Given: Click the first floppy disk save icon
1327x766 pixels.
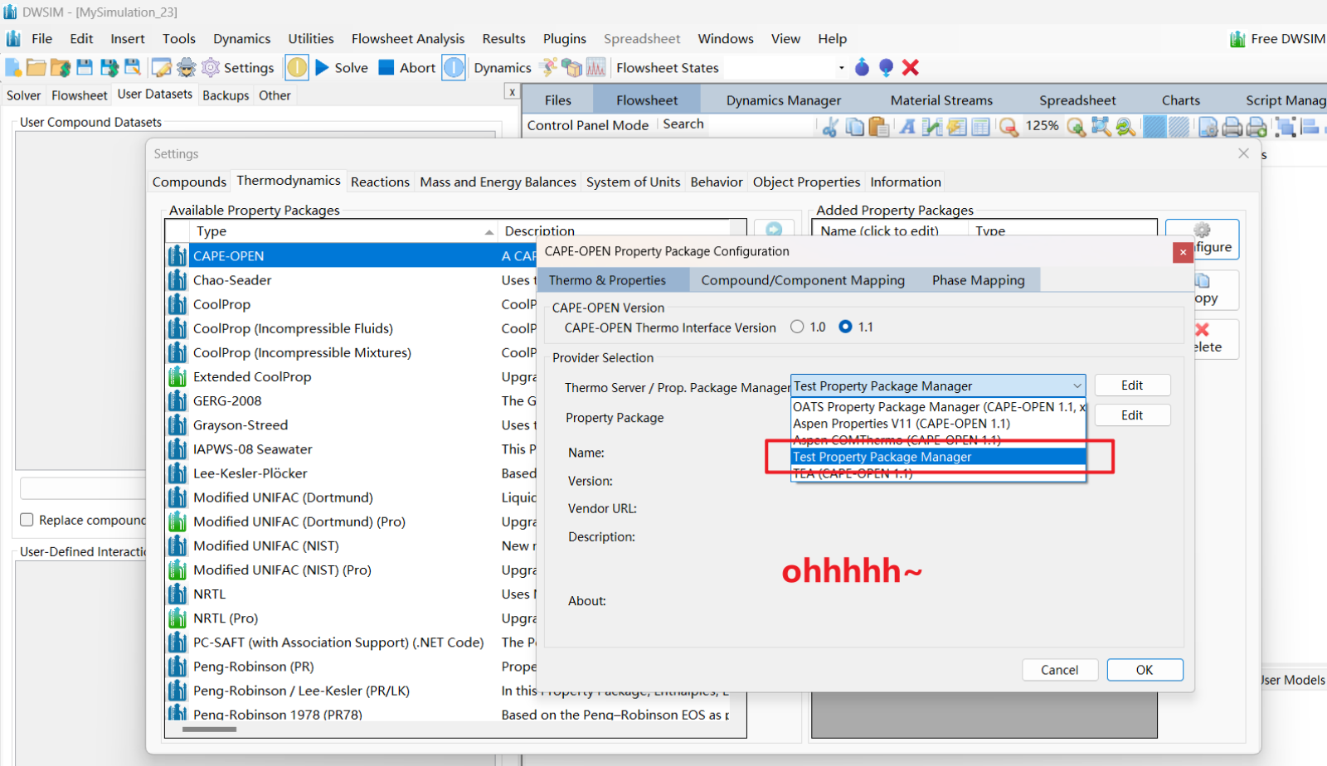Looking at the screenshot, I should tap(85, 67).
